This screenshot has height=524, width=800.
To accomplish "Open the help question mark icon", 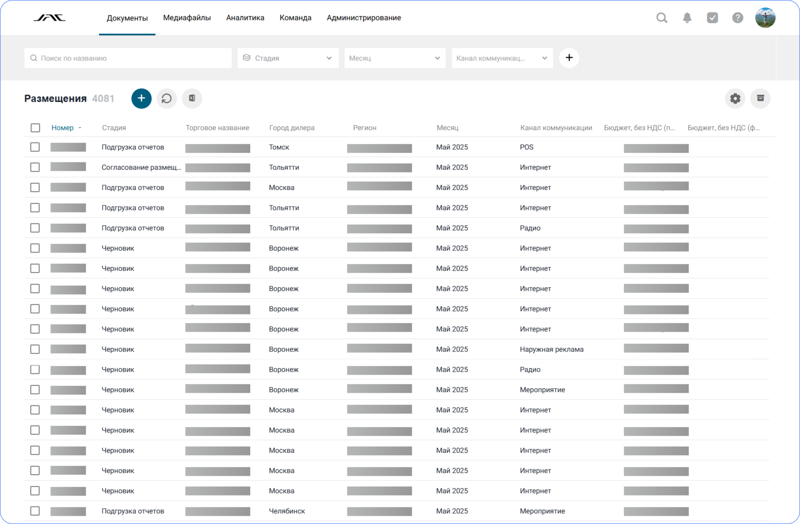I will [x=737, y=18].
